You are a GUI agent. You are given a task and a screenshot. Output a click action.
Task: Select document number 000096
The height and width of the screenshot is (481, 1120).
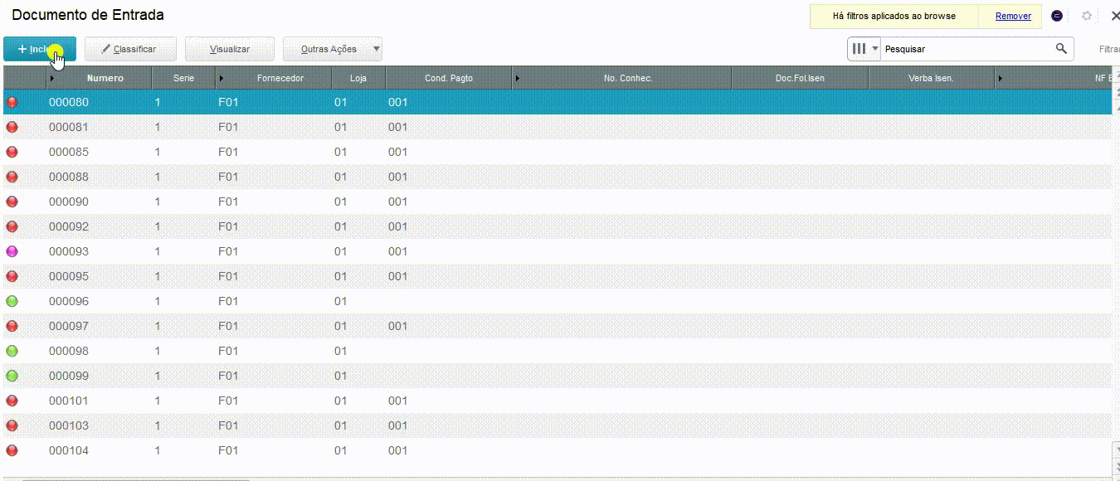[x=69, y=301]
